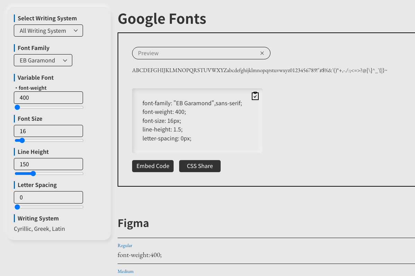Click the font-family EB Garamond CSS line
Screen dimensions: 415x276
(192, 103)
